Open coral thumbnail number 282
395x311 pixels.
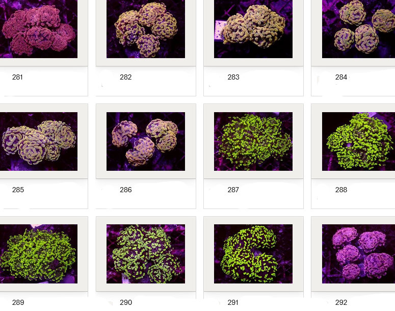click(x=146, y=29)
